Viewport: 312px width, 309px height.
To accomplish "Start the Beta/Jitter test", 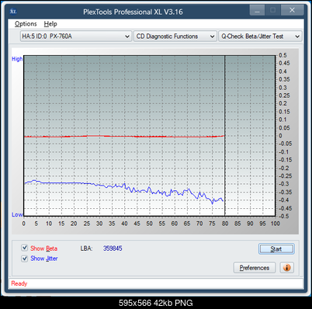I will [x=276, y=249].
